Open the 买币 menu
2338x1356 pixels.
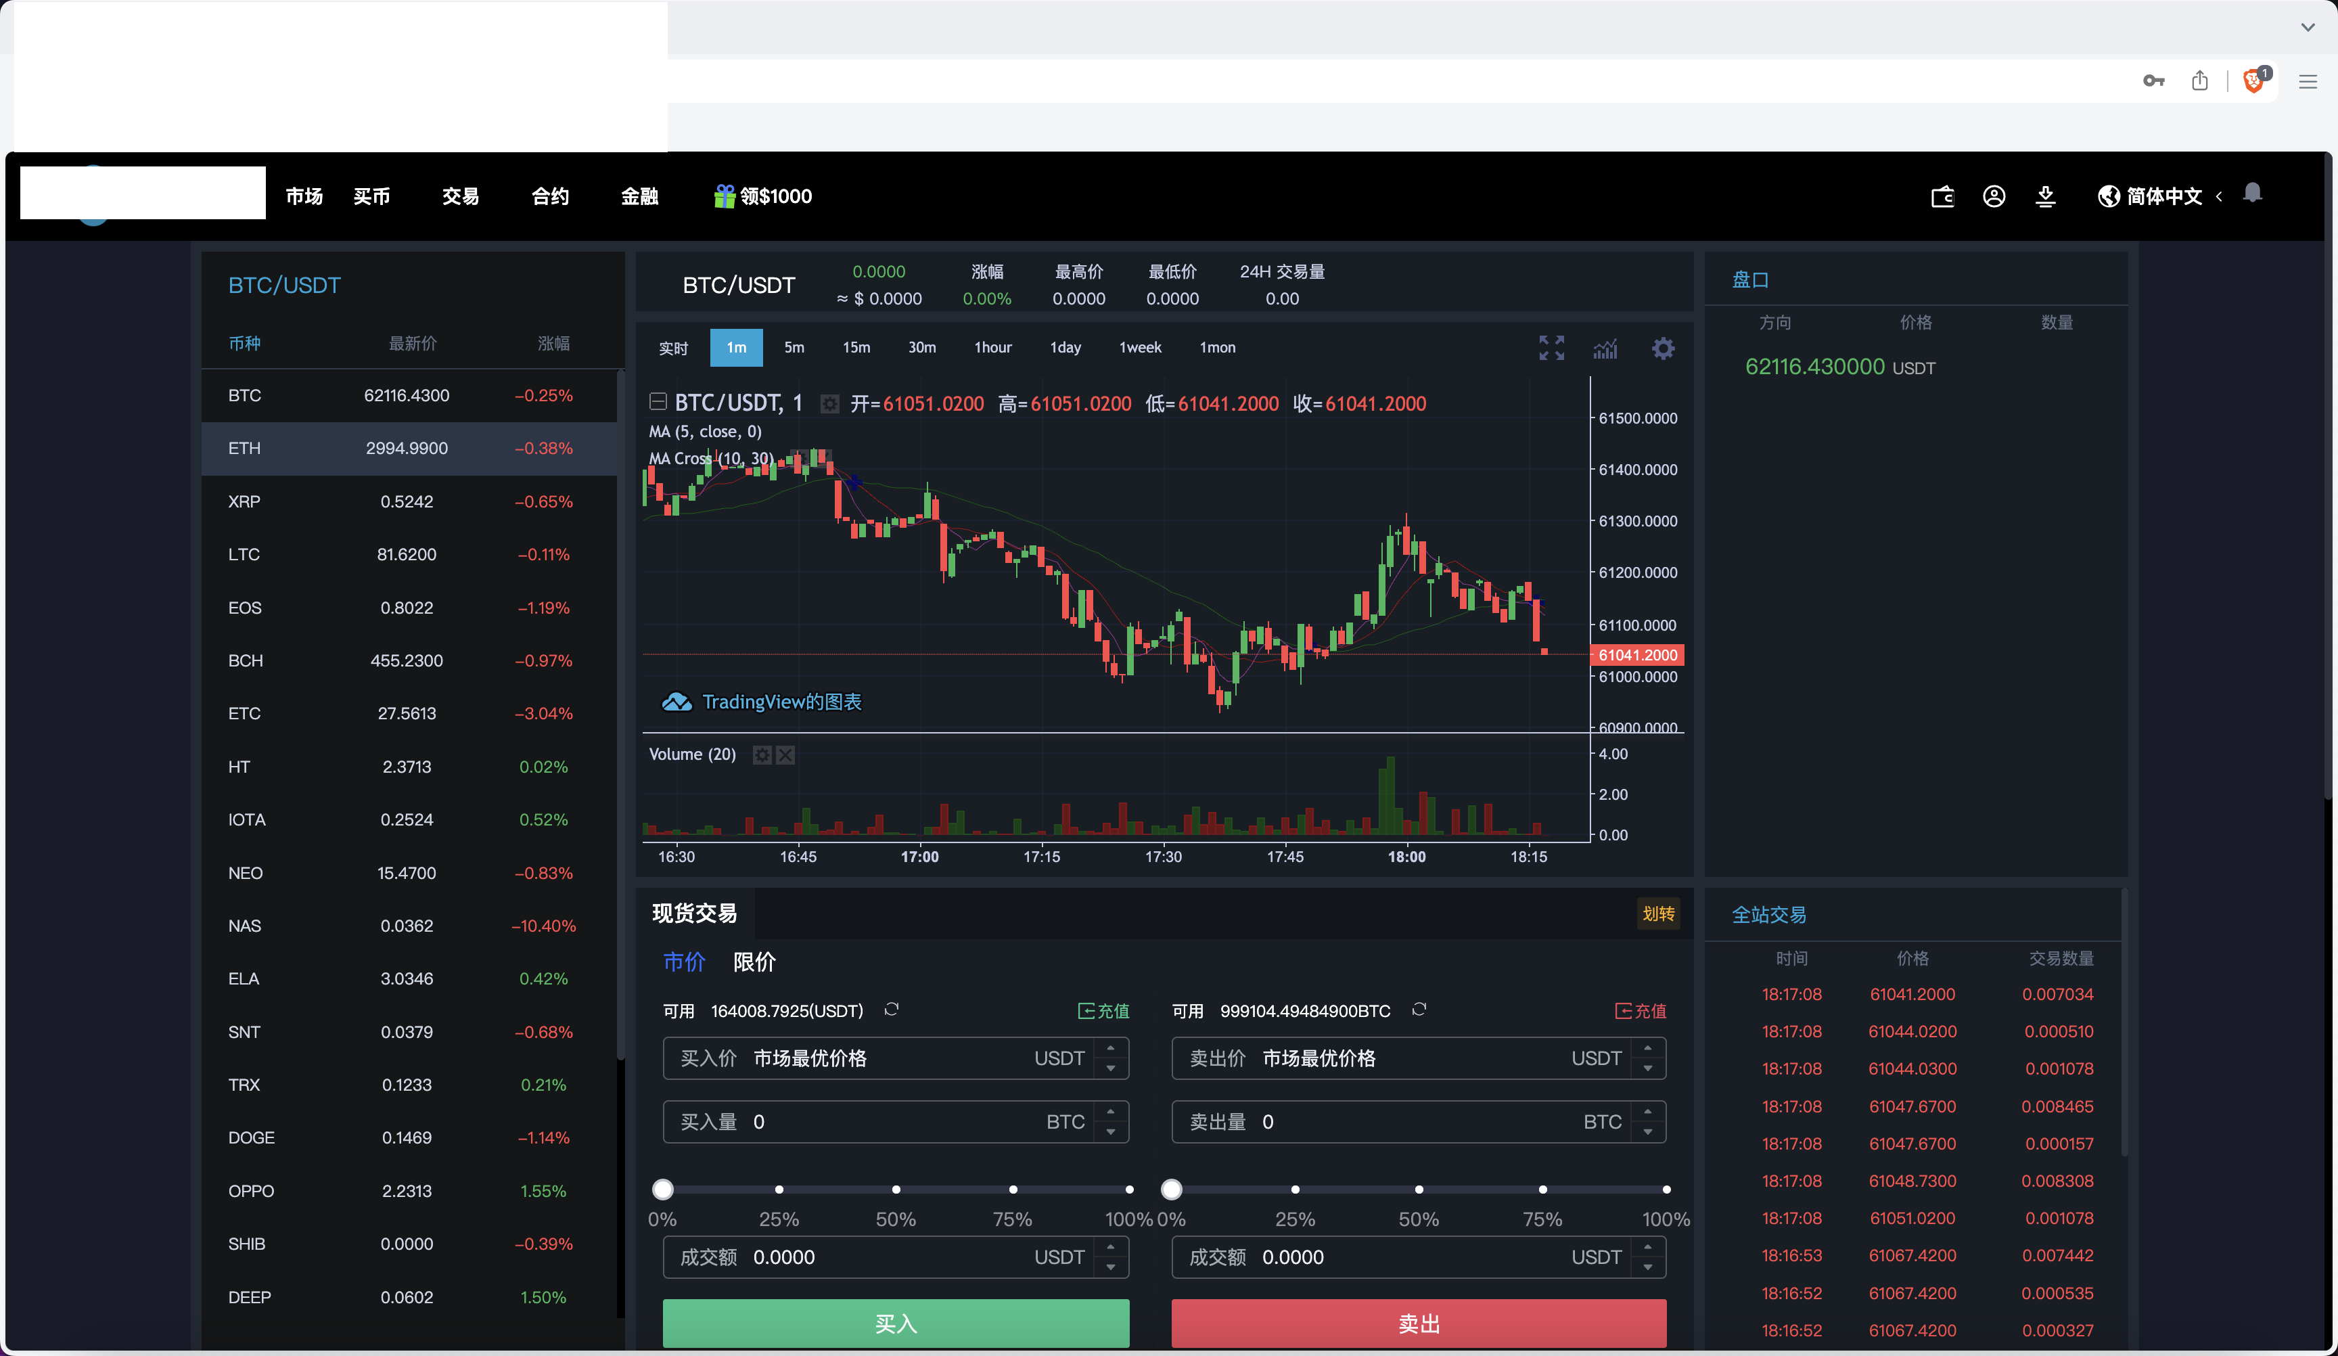[x=371, y=197]
